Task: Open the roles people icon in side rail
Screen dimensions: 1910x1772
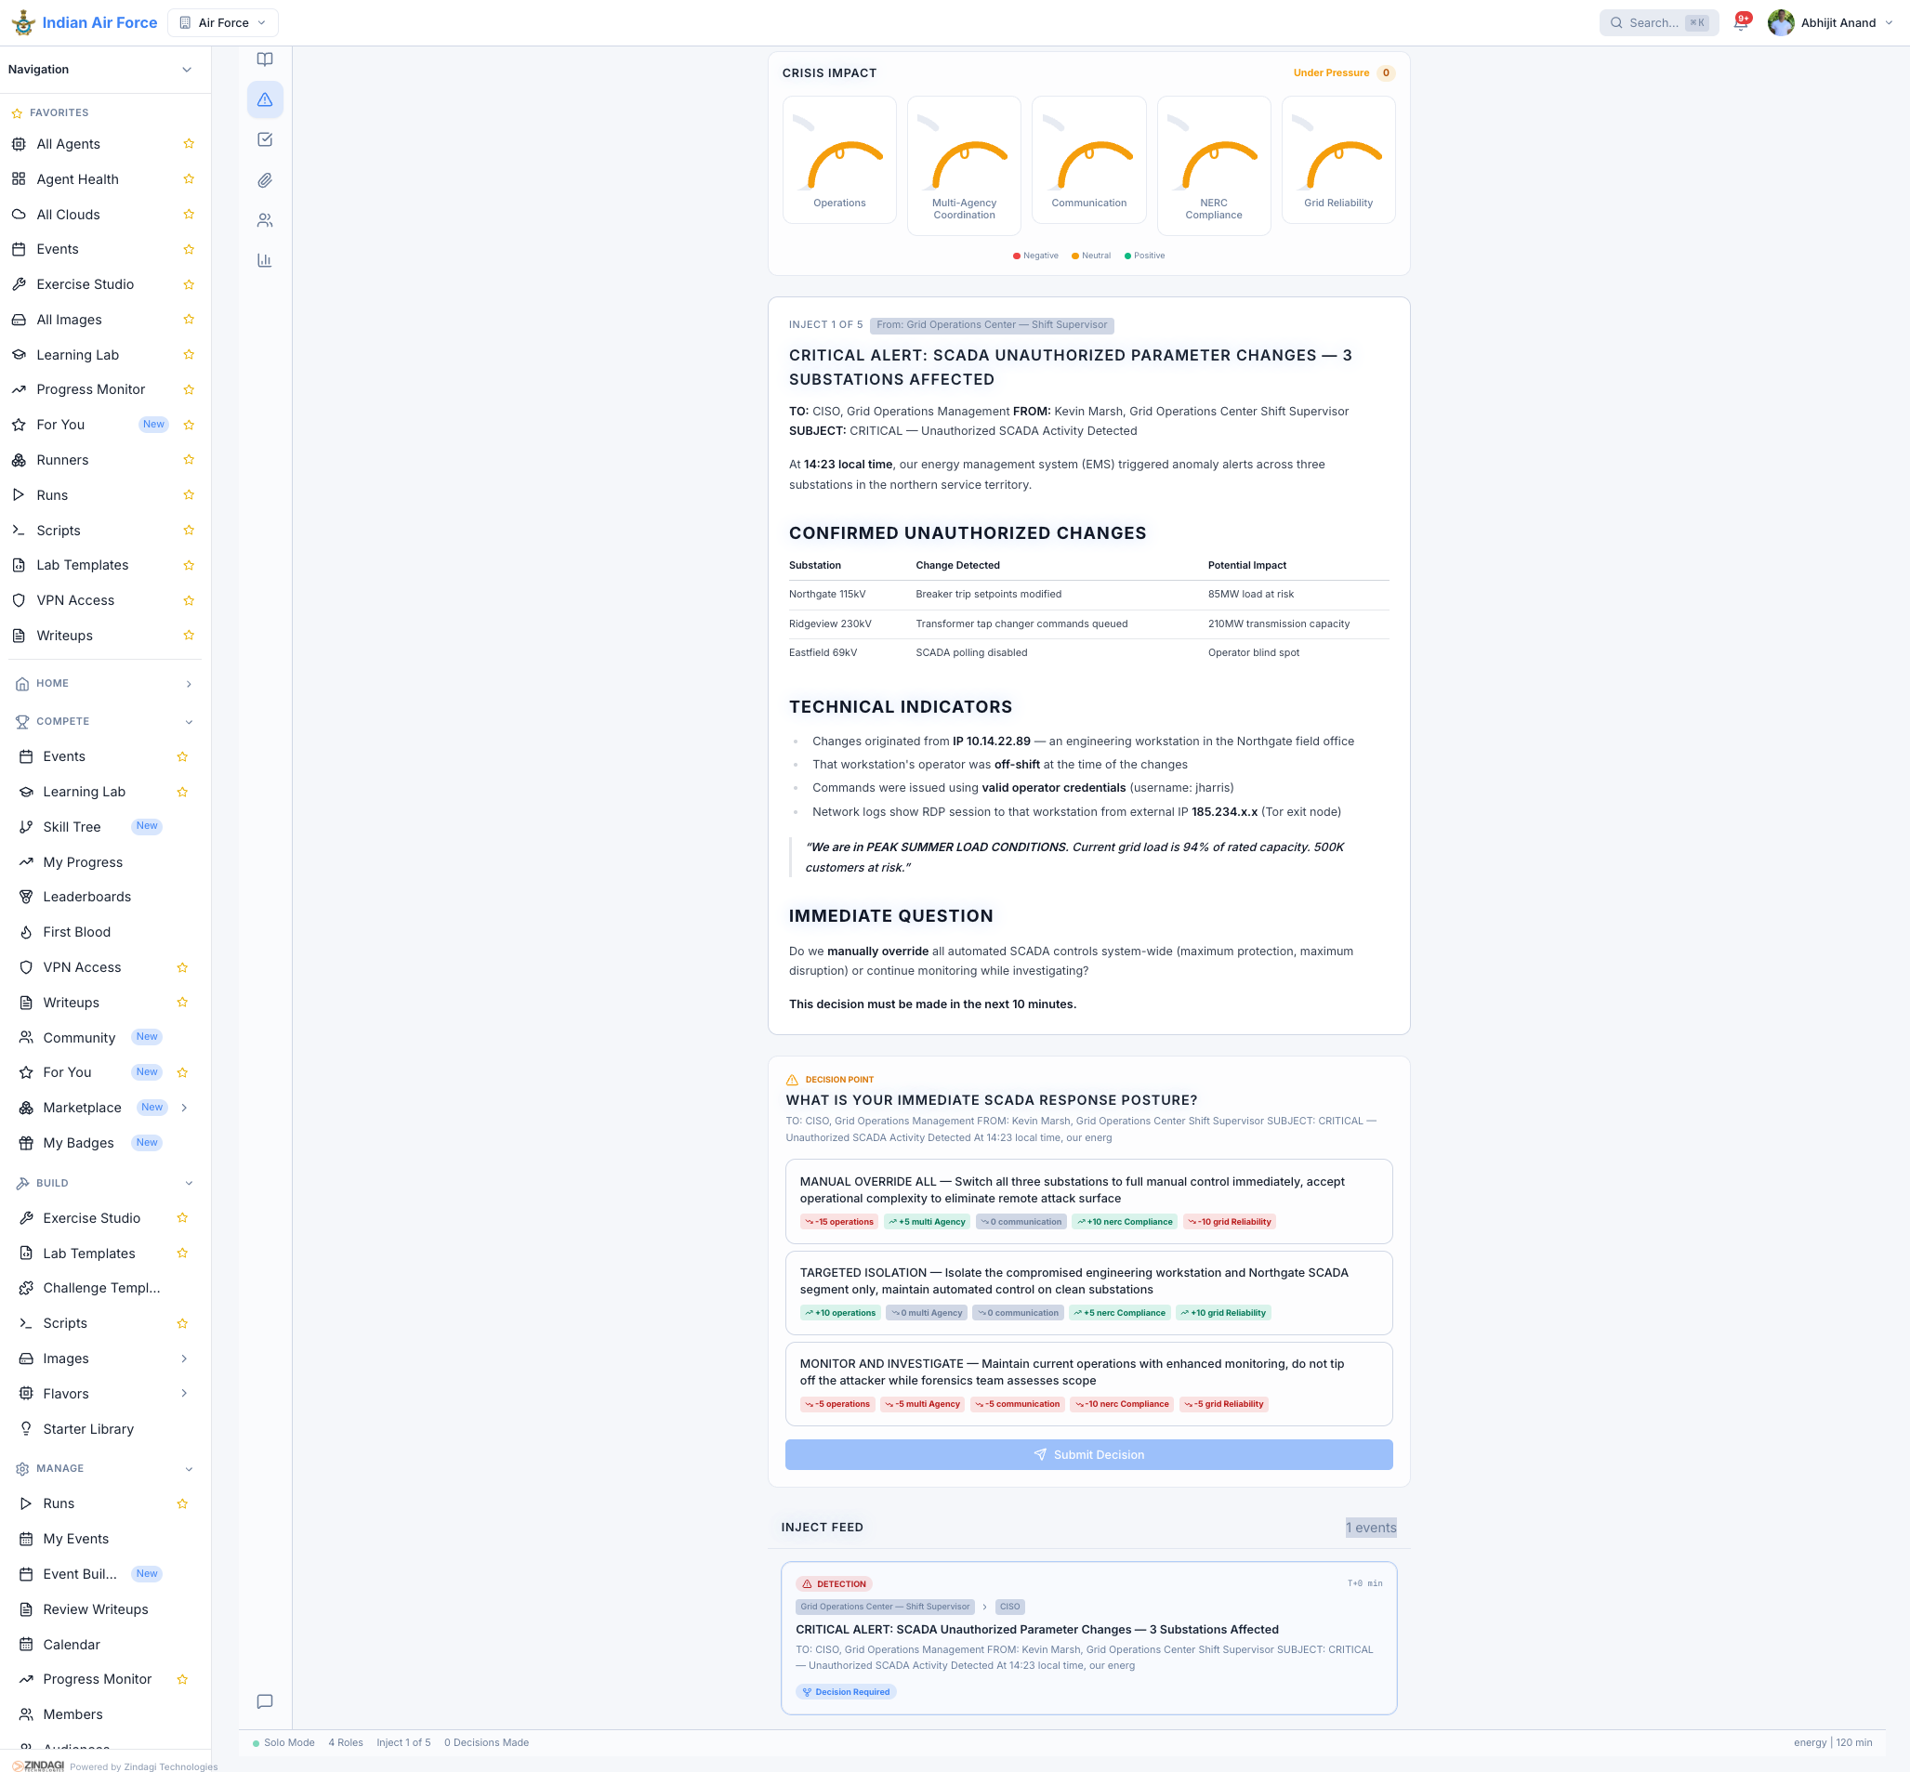Action: pos(265,220)
